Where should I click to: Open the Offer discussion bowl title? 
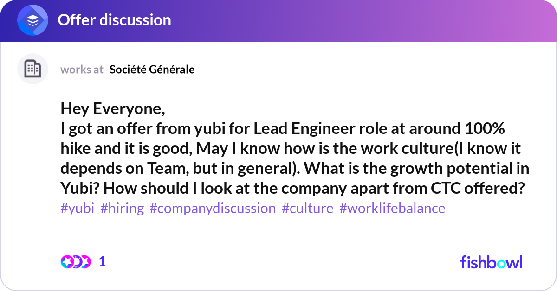[x=114, y=20]
